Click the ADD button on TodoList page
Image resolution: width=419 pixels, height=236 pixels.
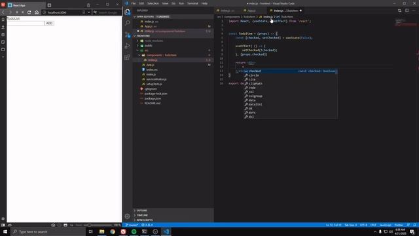tap(50, 24)
